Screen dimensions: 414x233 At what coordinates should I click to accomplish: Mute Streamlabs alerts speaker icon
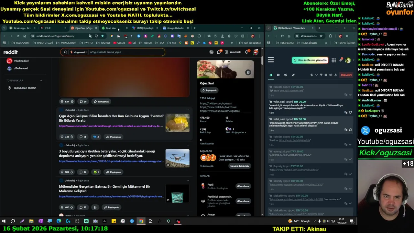(330, 75)
